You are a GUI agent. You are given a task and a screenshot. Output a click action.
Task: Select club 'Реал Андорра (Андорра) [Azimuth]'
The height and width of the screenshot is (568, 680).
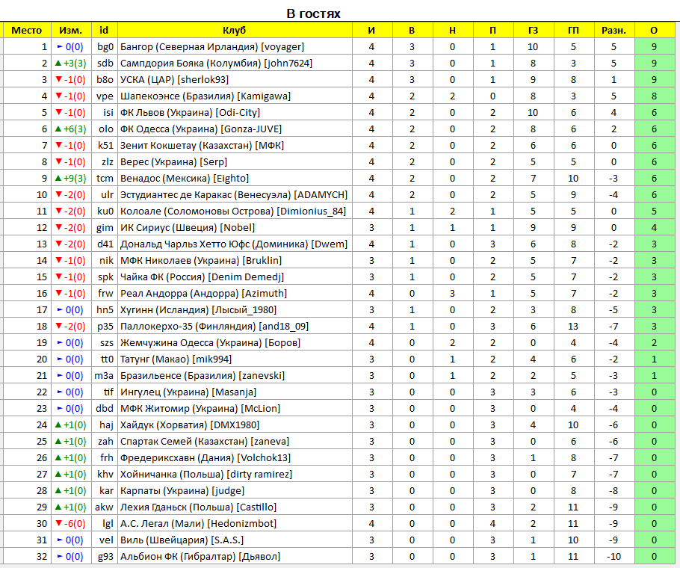(203, 294)
